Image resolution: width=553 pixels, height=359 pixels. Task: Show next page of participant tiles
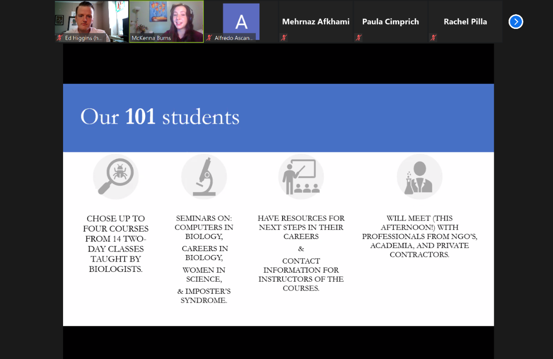pos(516,22)
